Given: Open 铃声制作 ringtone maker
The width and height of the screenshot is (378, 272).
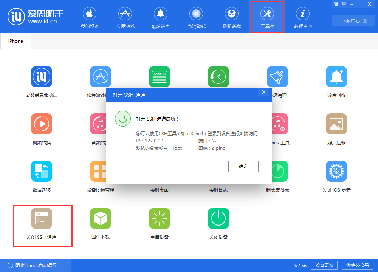Looking at the screenshot, I should [336, 82].
